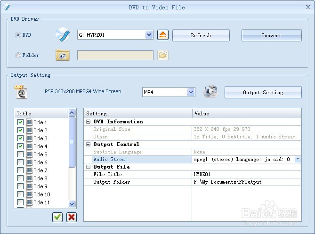Click the film icon beside Title 8
315x234 pixels.
click(x=29, y=178)
